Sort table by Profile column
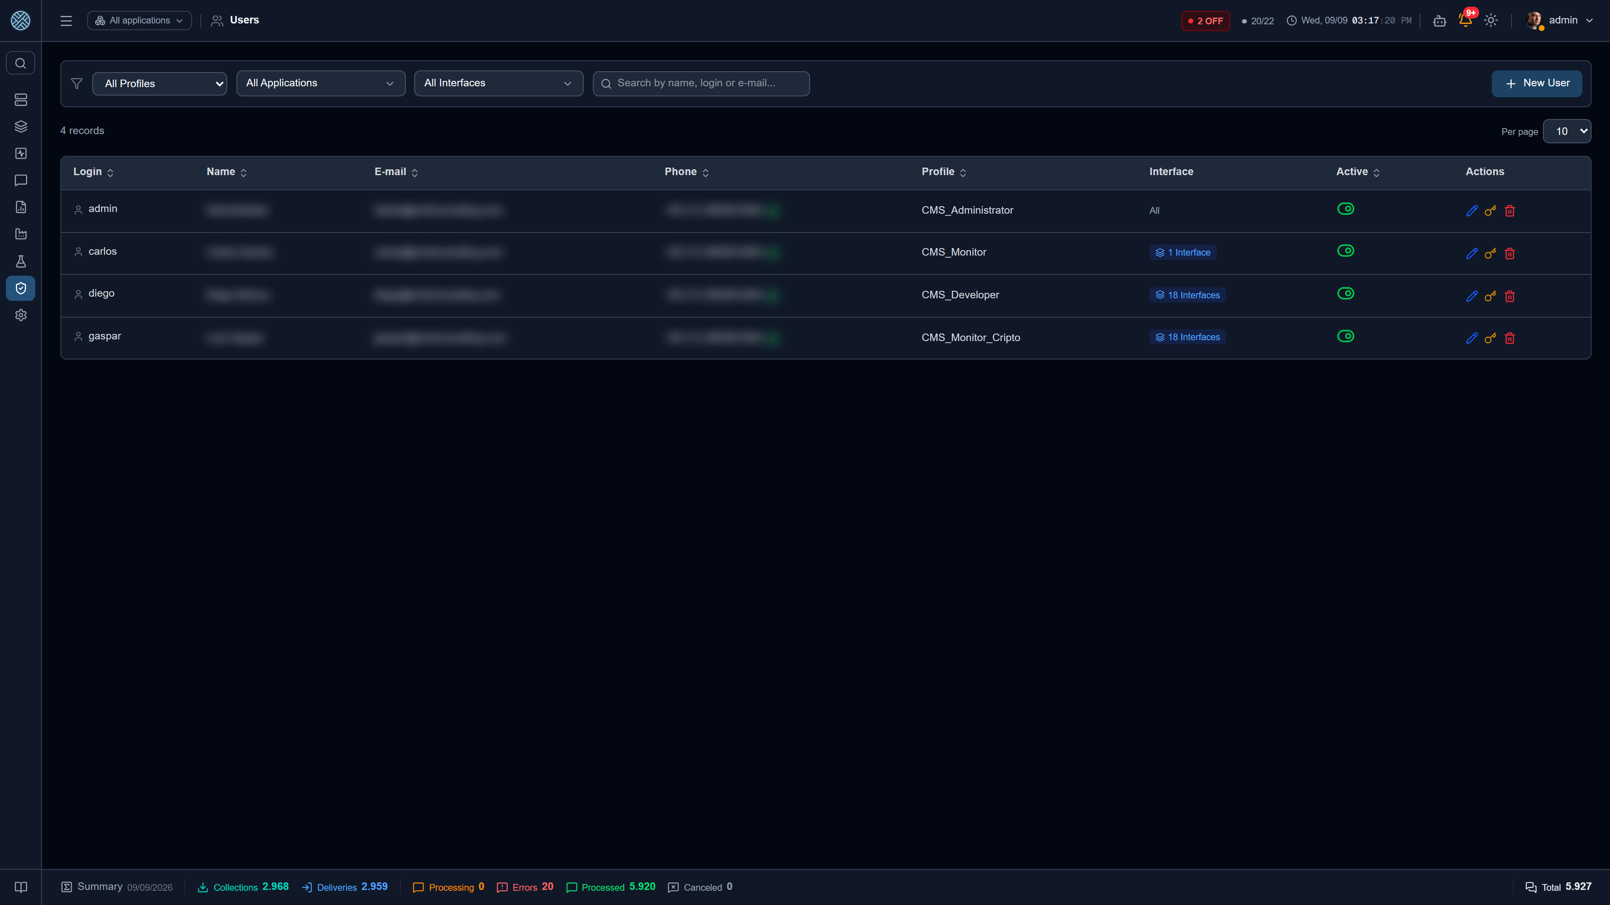The height and width of the screenshot is (905, 1610). 944,172
